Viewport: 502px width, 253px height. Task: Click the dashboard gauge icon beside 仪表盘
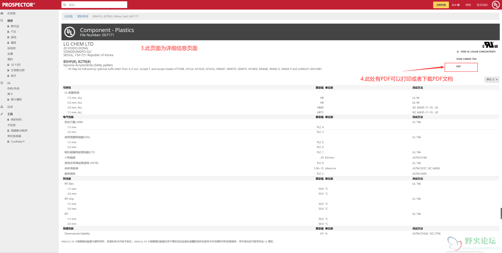coord(2,13)
